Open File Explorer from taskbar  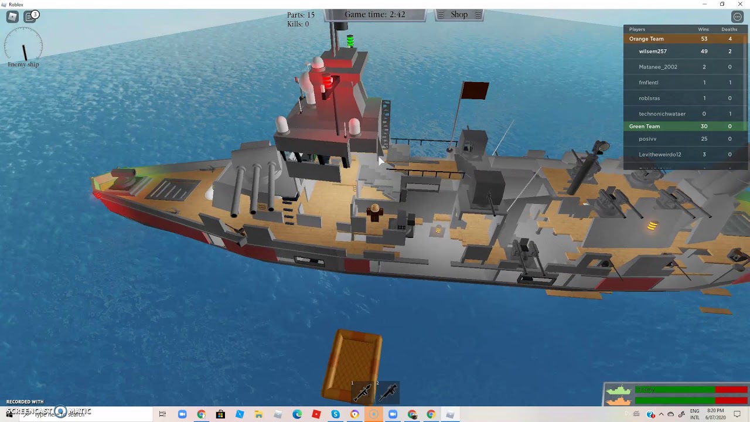(258, 414)
